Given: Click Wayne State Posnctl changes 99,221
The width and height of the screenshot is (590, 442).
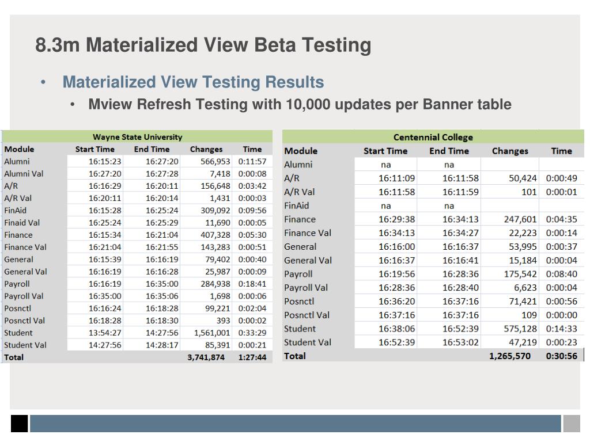Looking at the screenshot, I should tap(217, 308).
